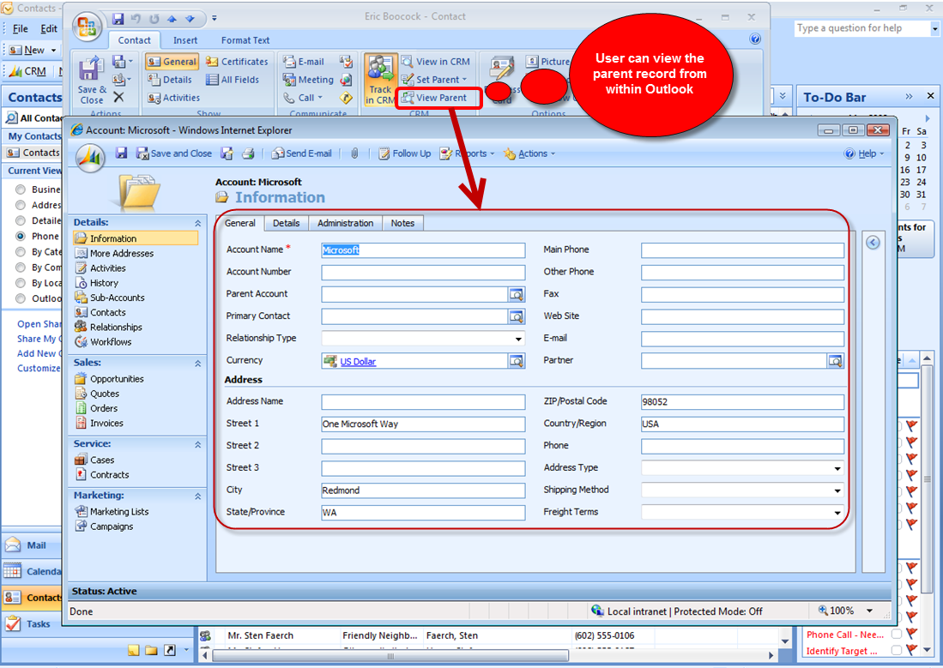Collapse the Marketing section chevron
Screen dimensions: 943x668
pos(197,496)
